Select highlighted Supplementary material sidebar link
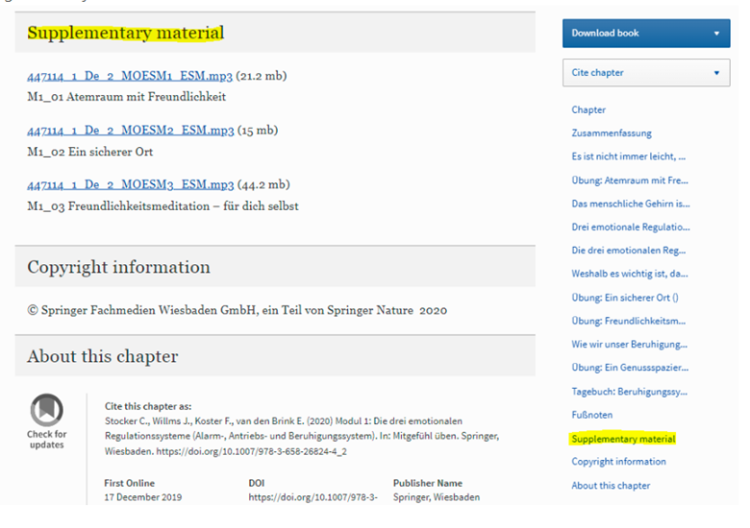The height and width of the screenshot is (528, 750). pos(623,439)
